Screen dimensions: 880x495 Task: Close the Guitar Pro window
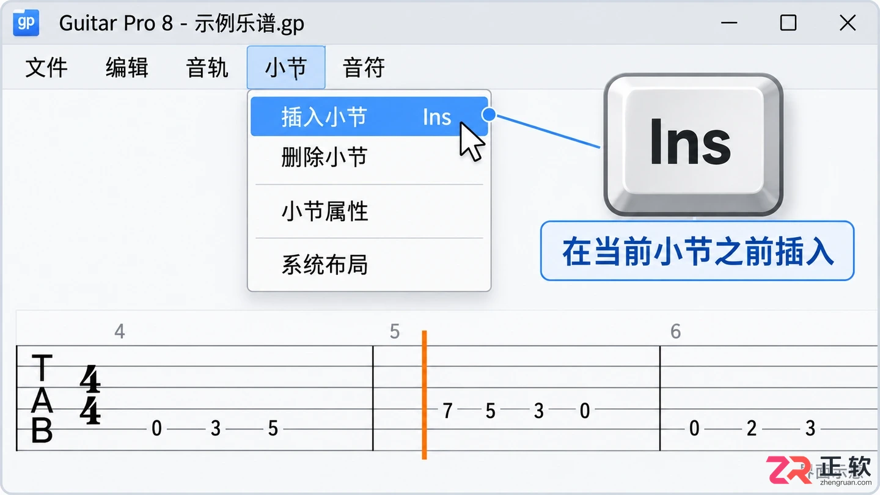(x=848, y=23)
